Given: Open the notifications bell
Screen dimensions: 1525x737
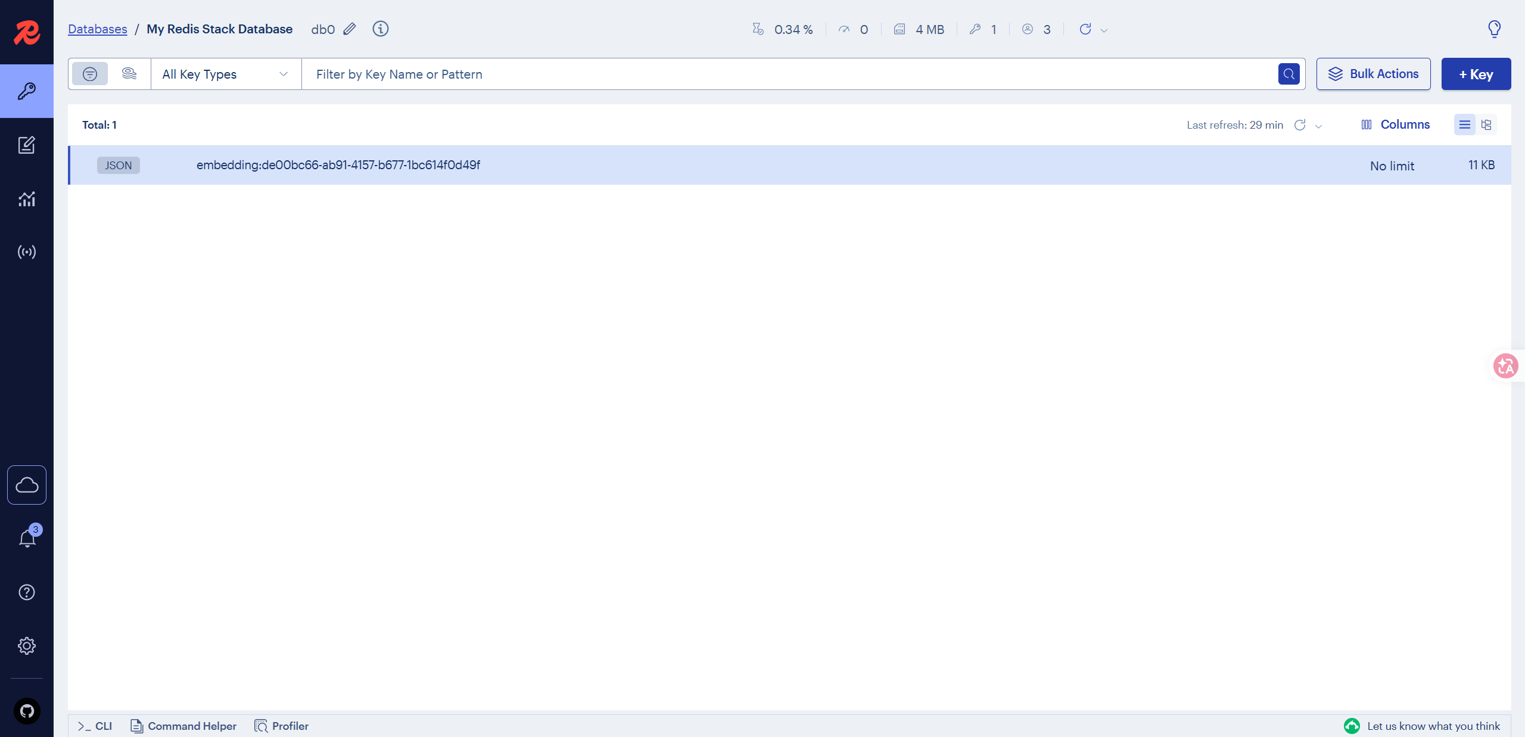Looking at the screenshot, I should (27, 539).
